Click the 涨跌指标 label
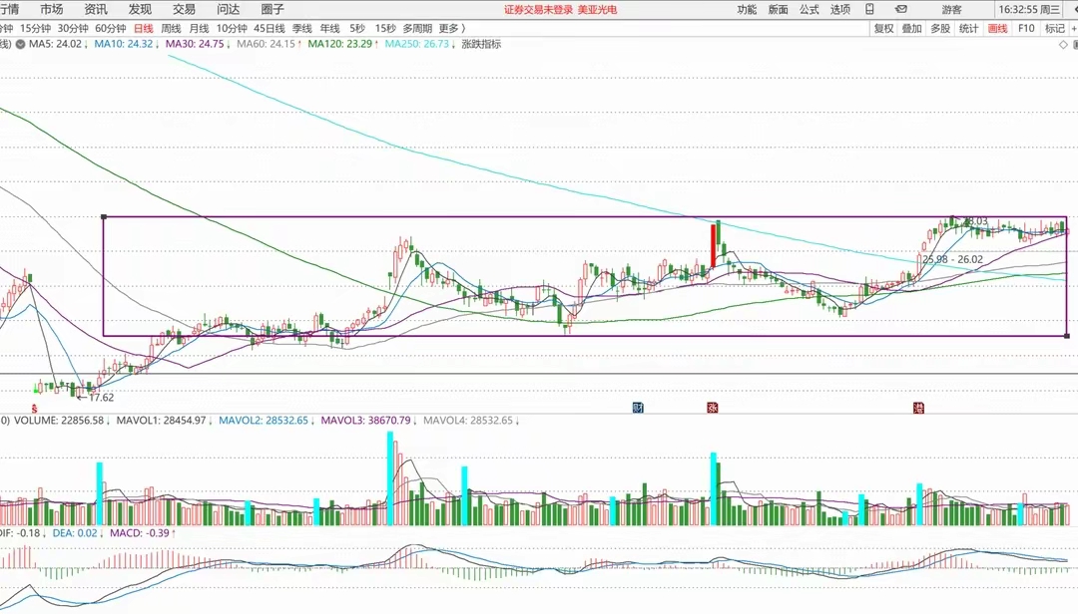The width and height of the screenshot is (1078, 614). tap(481, 44)
